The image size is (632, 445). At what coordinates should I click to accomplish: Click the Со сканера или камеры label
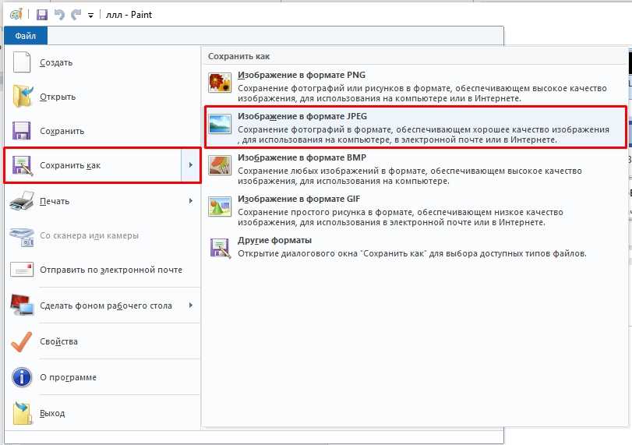(89, 235)
